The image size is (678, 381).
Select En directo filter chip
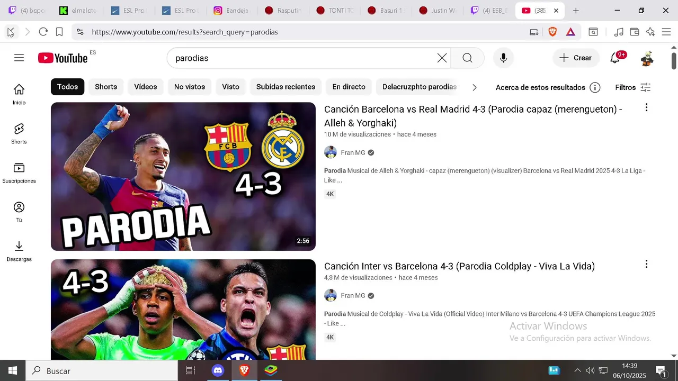[x=349, y=87]
